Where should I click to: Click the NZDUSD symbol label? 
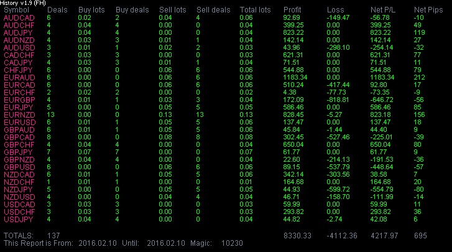tap(19, 197)
